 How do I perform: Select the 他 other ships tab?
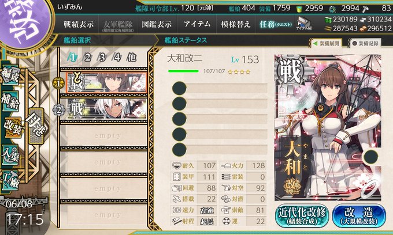tap(132, 58)
